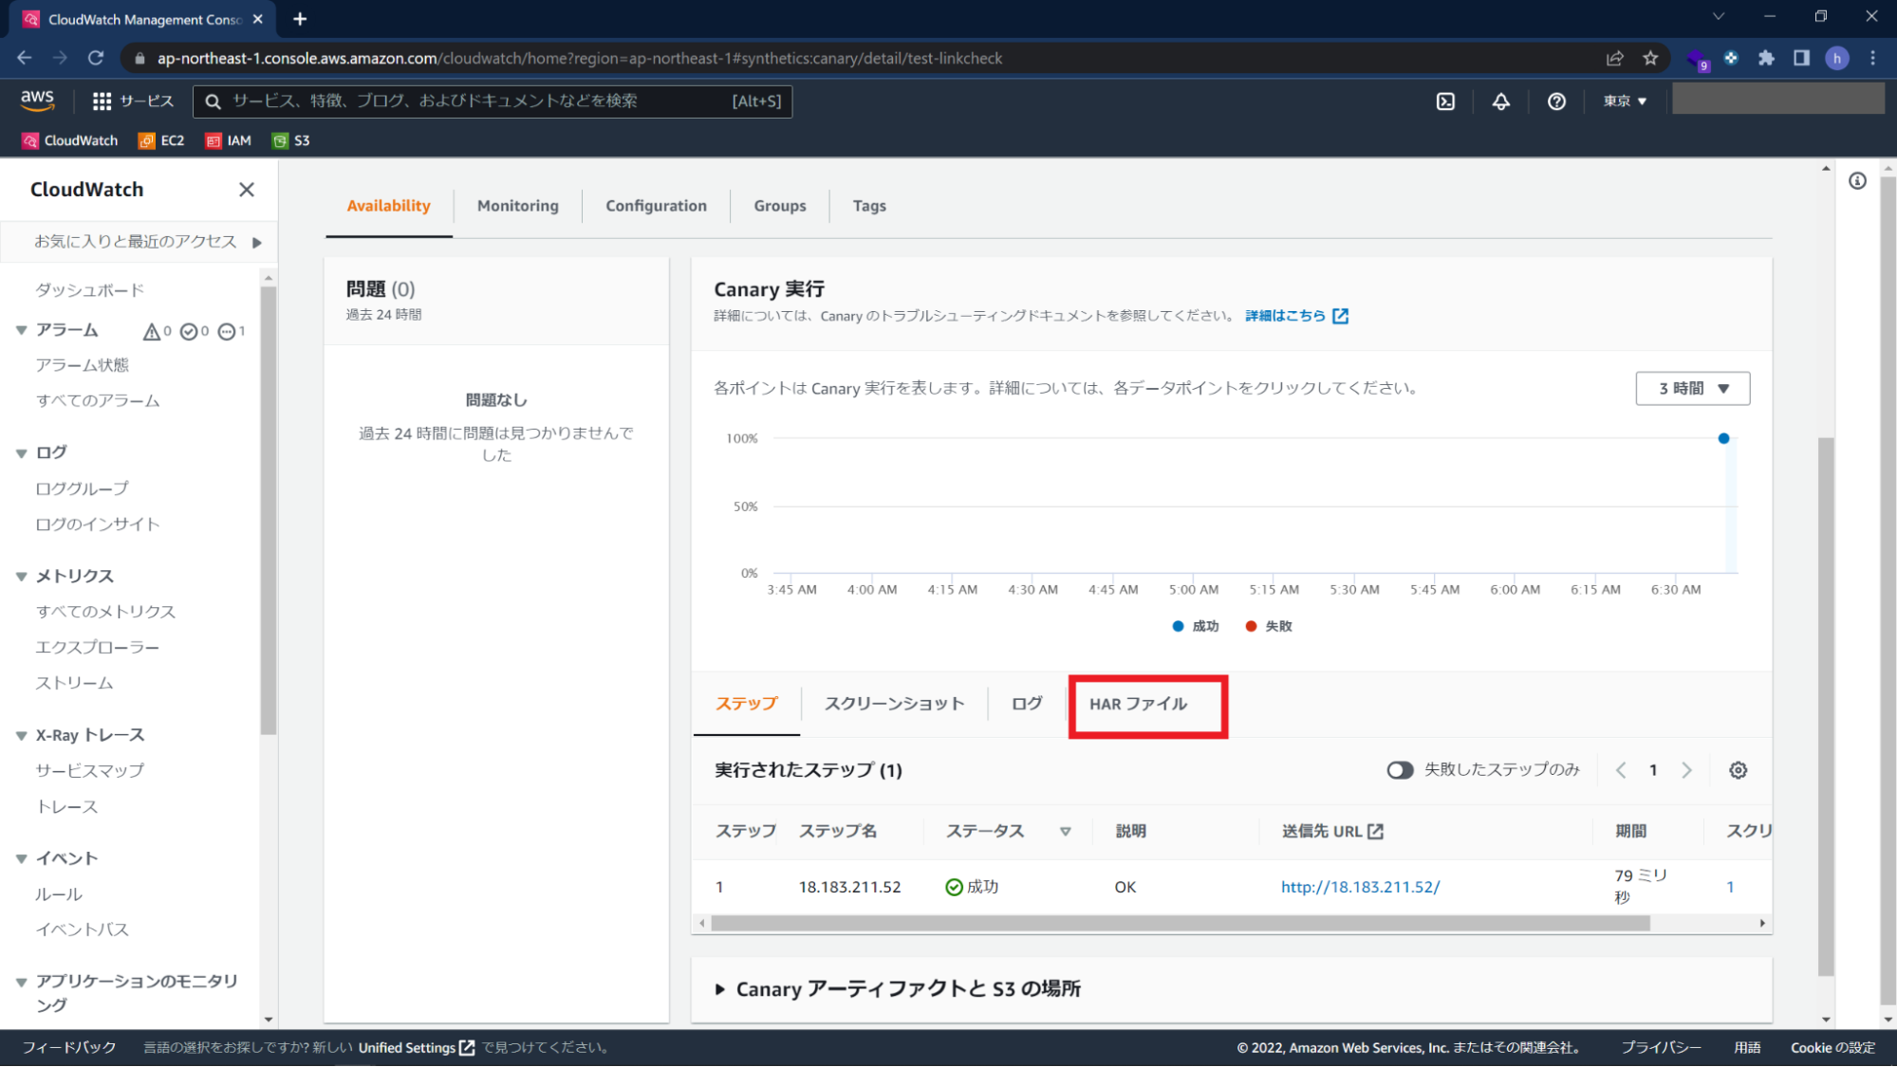
Task: Open the Chrome profile avatar
Action: coord(1837,58)
